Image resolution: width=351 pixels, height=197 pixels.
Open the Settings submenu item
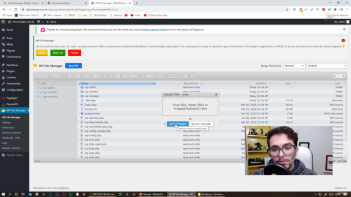pos(6,123)
